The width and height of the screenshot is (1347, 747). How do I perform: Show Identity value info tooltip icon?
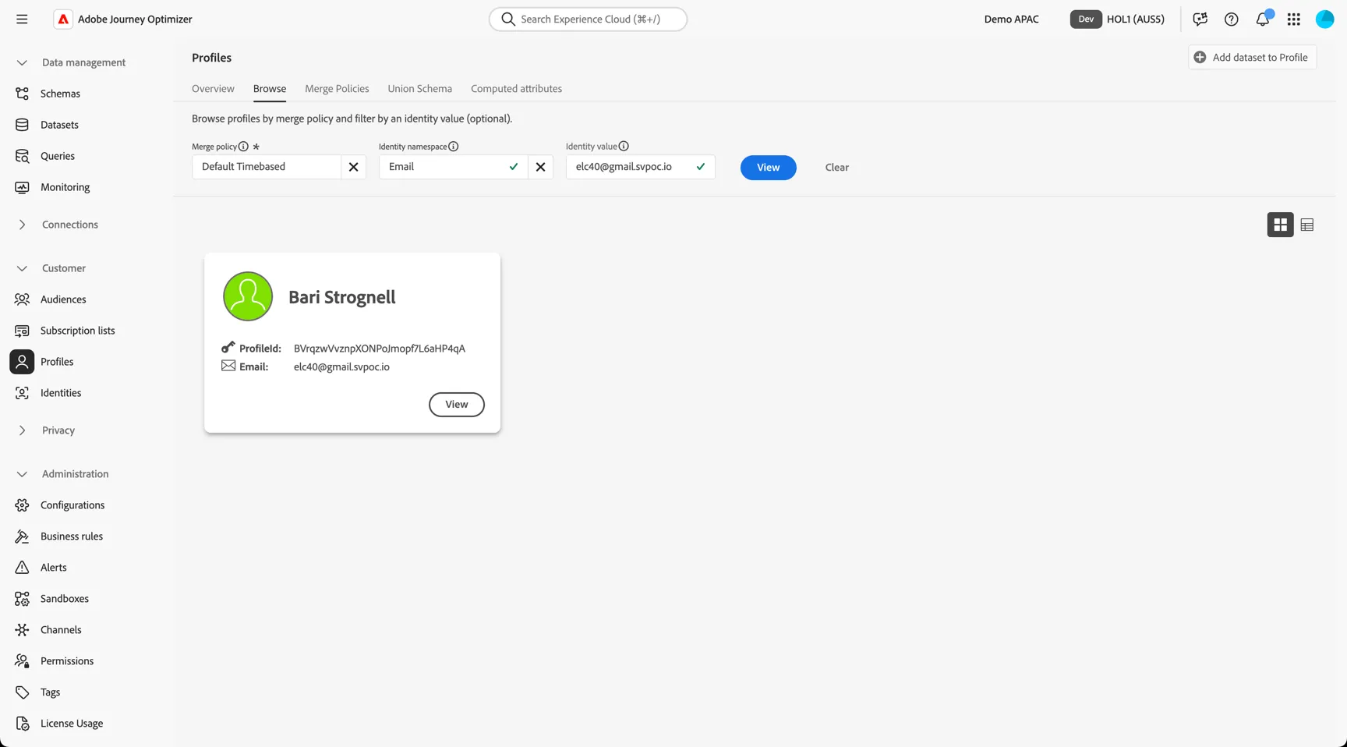click(x=624, y=146)
